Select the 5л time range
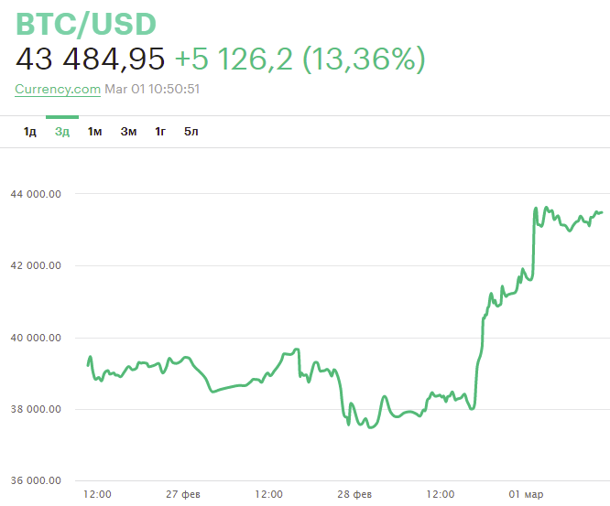 [x=191, y=132]
